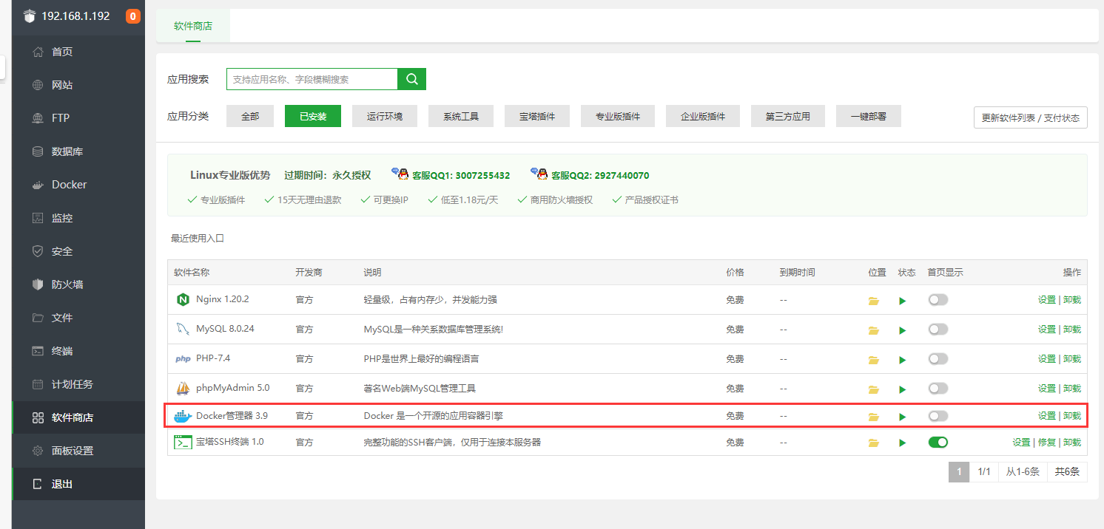The width and height of the screenshot is (1104, 529).
Task: Click the 宝塔SSH终端 terminal logo icon
Action: 182,443
